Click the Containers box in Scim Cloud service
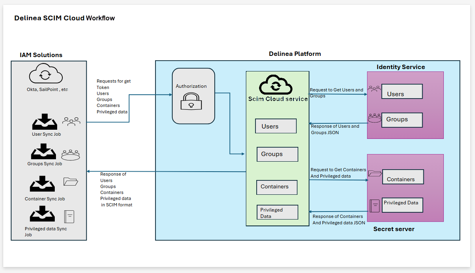 click(x=277, y=187)
